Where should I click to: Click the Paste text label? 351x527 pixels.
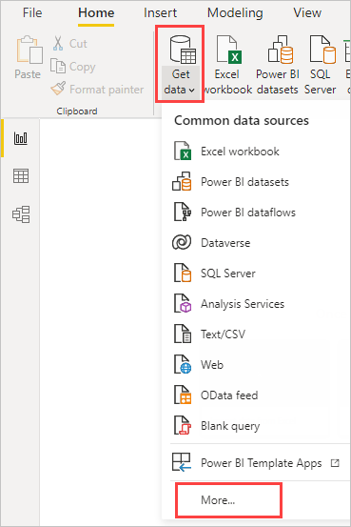click(28, 74)
